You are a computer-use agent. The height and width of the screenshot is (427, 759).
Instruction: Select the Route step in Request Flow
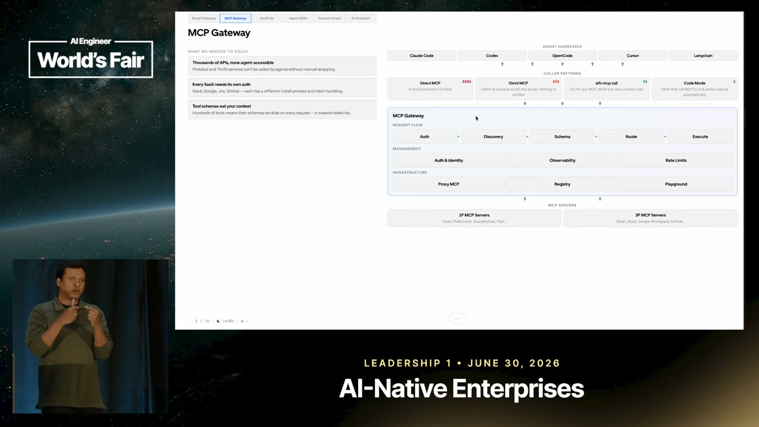[x=631, y=137]
